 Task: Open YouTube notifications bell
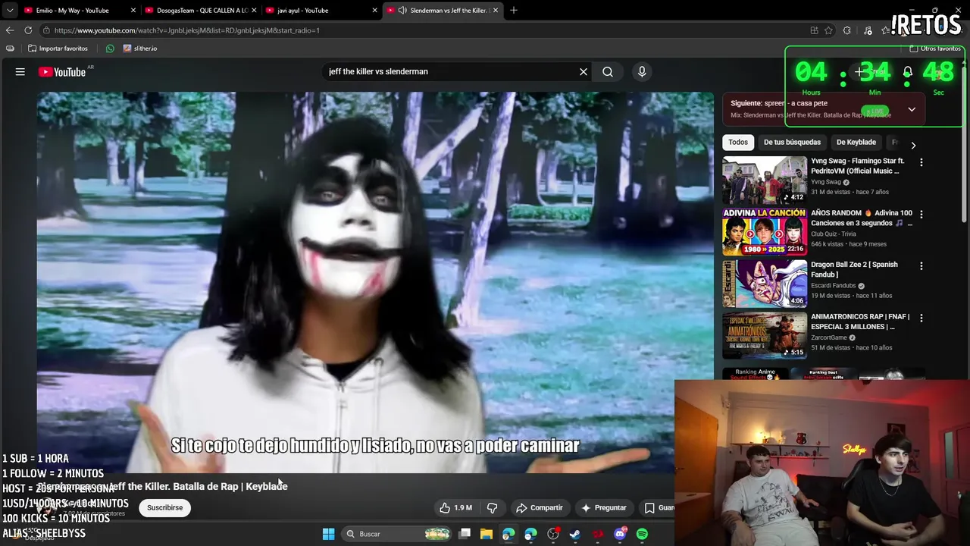pyautogui.click(x=907, y=72)
